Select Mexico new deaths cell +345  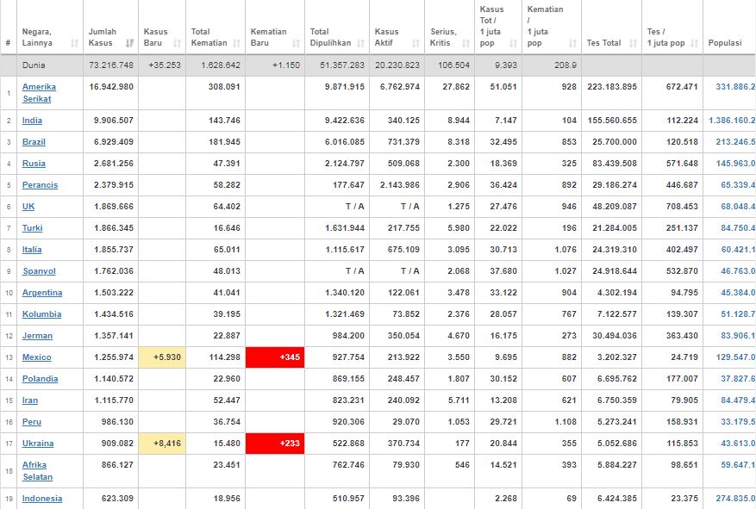[275, 357]
